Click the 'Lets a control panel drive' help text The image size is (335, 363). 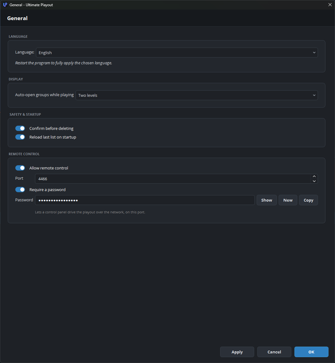pyautogui.click(x=90, y=212)
